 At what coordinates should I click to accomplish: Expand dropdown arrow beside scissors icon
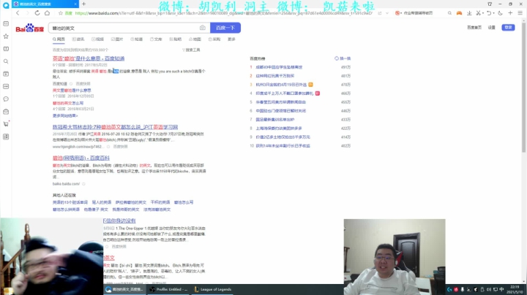(482, 13)
